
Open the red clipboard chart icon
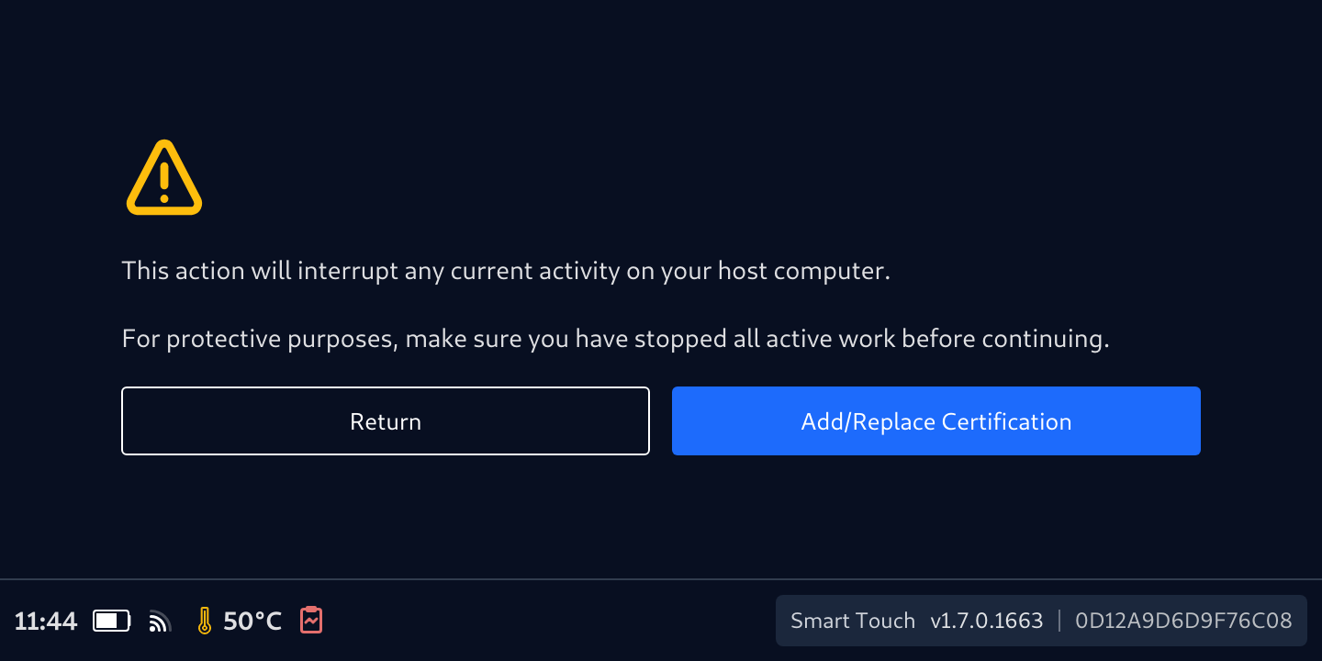click(311, 621)
